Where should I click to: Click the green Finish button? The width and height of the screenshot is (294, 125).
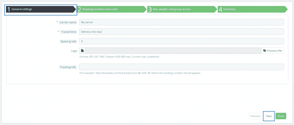tap(281, 116)
